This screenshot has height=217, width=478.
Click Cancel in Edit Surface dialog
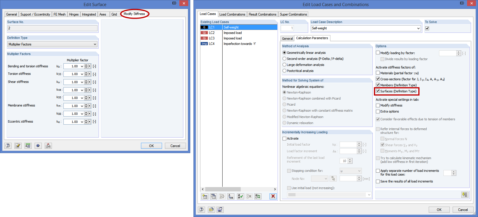(175, 146)
